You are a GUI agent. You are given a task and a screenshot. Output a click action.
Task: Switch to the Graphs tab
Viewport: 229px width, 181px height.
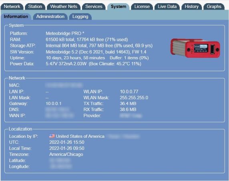click(x=214, y=6)
